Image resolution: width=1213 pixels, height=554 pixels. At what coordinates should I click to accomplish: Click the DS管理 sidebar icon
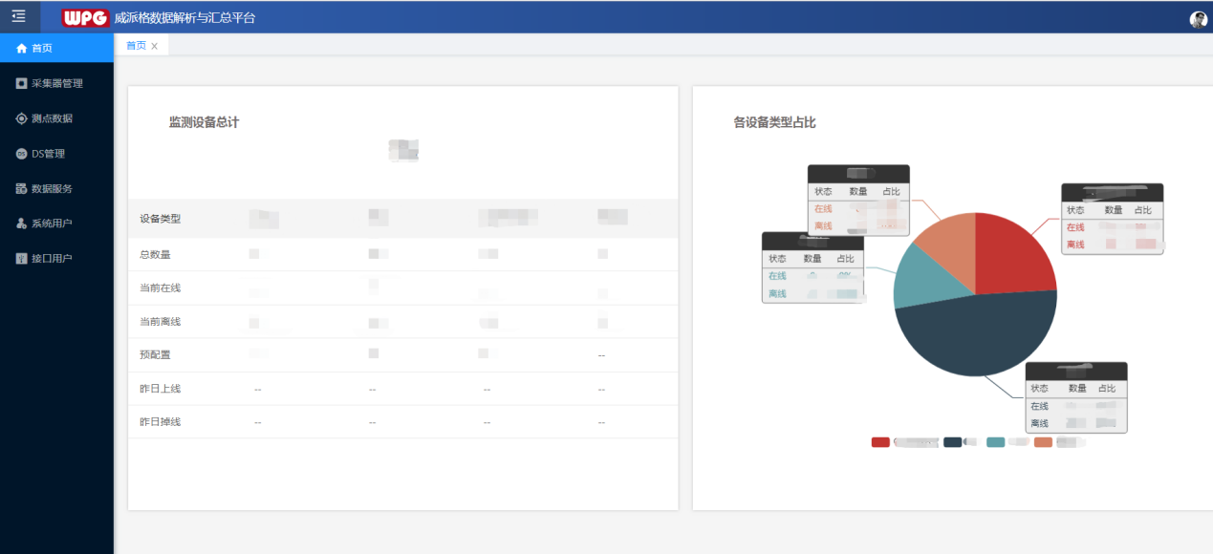(21, 154)
